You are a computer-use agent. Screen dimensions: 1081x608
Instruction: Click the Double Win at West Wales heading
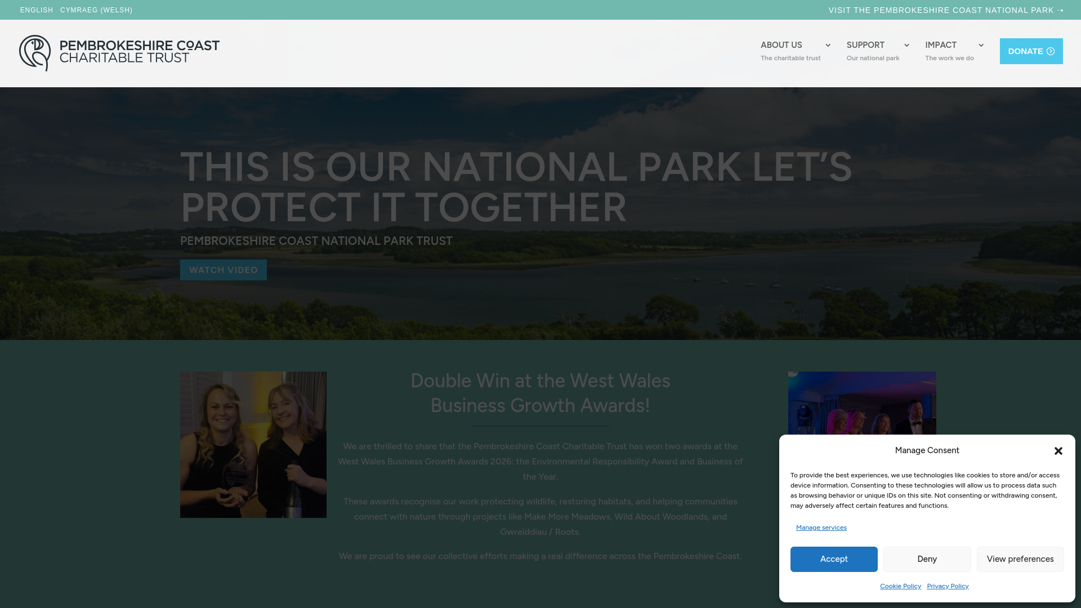coord(540,393)
